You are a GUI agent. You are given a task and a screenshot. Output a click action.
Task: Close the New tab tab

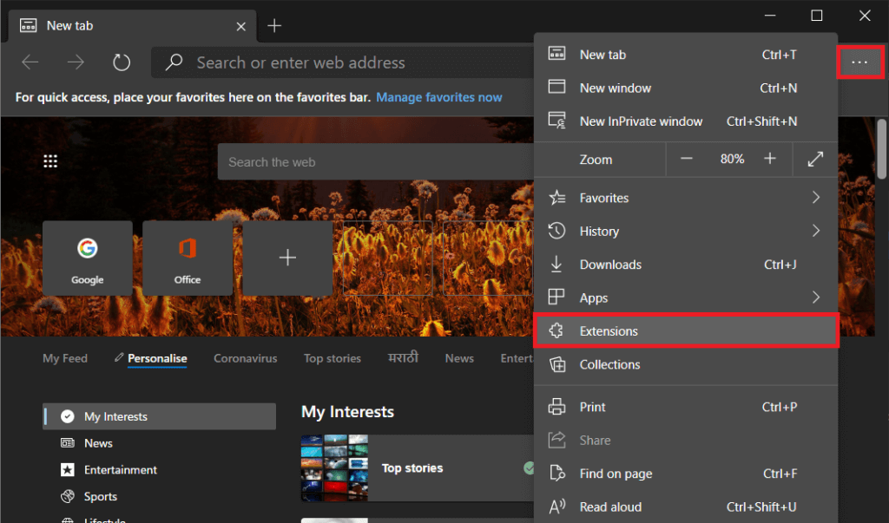pos(240,26)
